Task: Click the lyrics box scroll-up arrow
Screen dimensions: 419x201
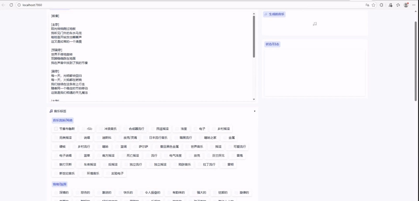Action: (x=254, y=14)
